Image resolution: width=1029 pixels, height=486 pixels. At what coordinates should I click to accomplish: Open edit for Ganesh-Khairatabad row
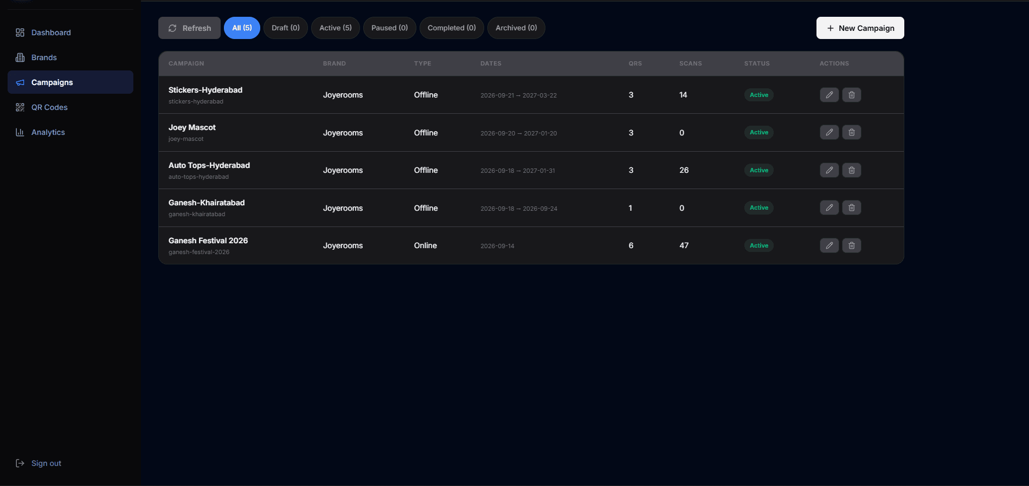coord(829,208)
